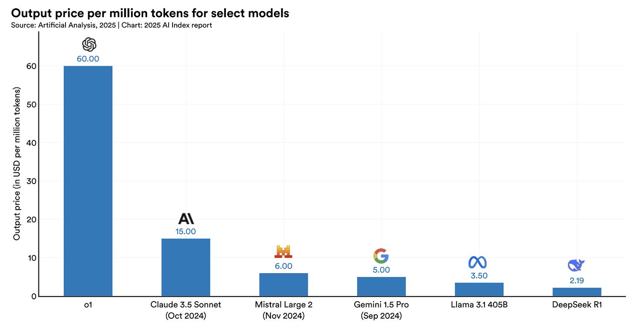Click the OpenAI logo above the o1 bar
636x327 pixels.
pos(89,44)
